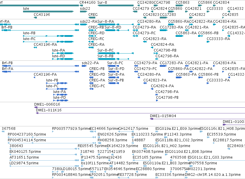Select the lute-PD protein label

[x=60, y=98]
